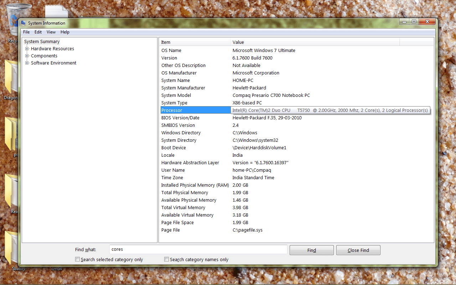Click the System Information title bar icon

click(x=24, y=23)
